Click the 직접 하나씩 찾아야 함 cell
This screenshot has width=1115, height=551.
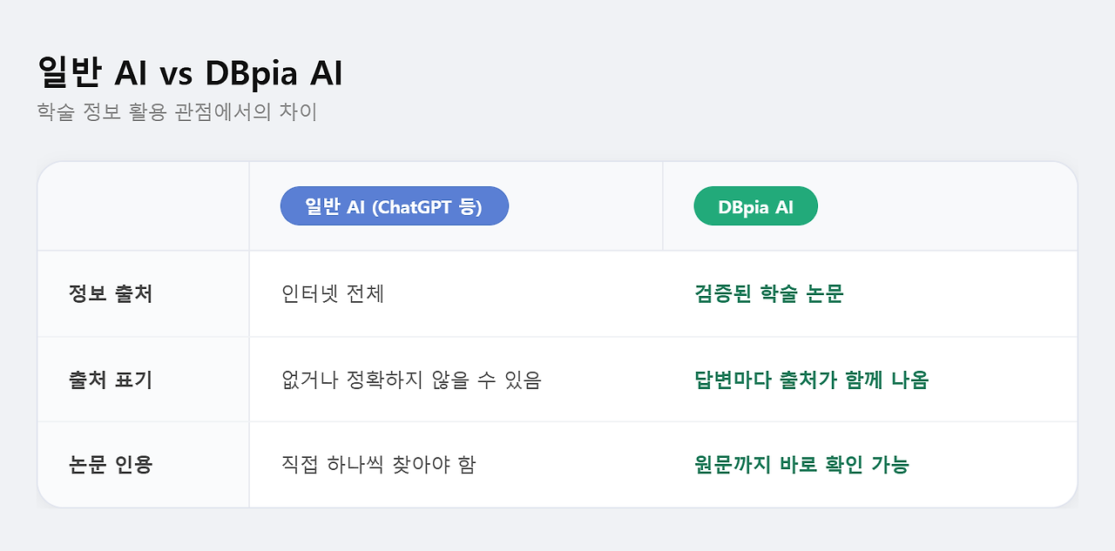(379, 465)
